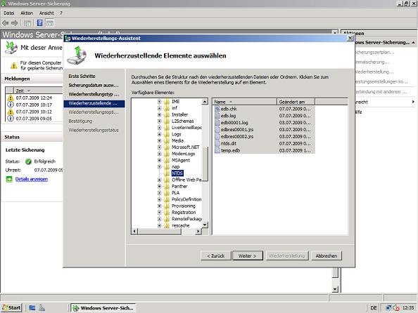The image size is (418, 313).
Task: Click the blue Help toolbar icon
Action: (x=39, y=23)
